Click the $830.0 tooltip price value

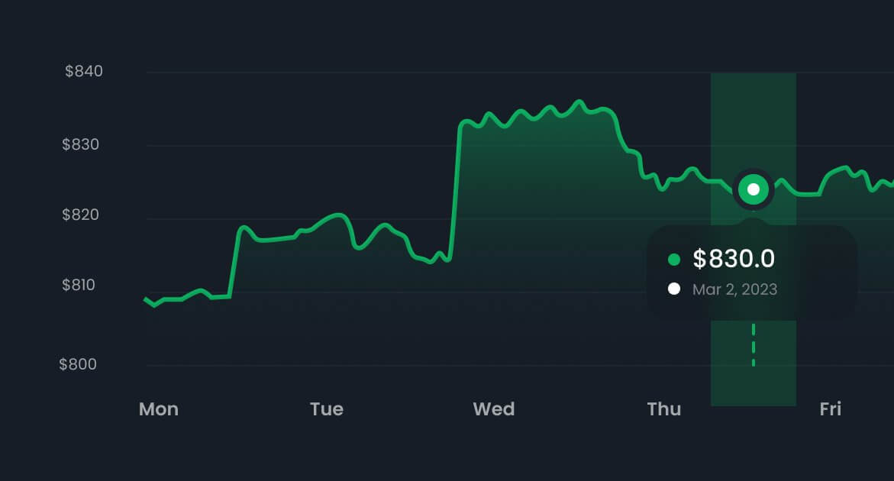click(734, 260)
